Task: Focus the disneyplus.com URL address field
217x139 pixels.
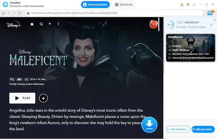Action: 114,13
